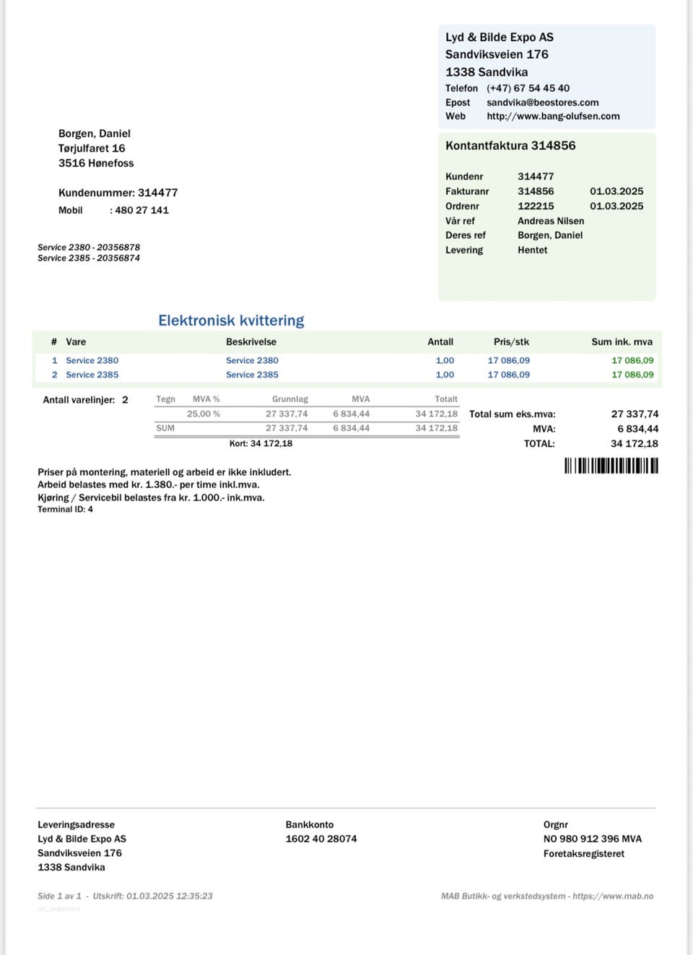Click the Elektronisk kvittering heading
This screenshot has width=693, height=955.
pyautogui.click(x=231, y=320)
